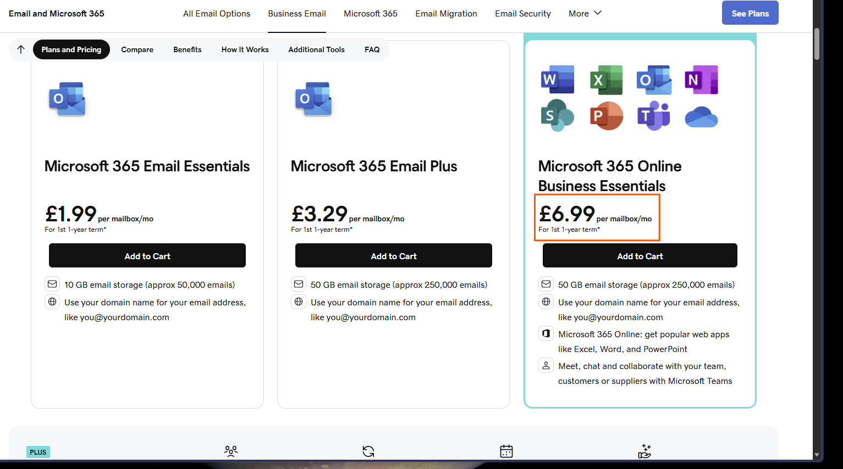843x469 pixels.
Task: Click the SharePoint icon in Business Essentials card
Action: coord(558,115)
